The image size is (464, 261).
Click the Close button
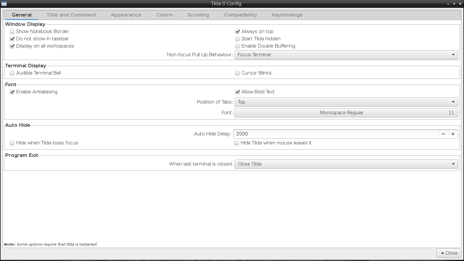pyautogui.click(x=449, y=253)
